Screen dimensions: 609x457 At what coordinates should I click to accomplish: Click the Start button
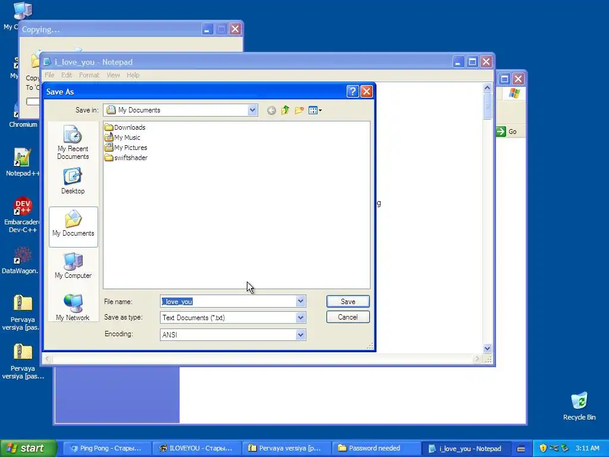pos(28,449)
